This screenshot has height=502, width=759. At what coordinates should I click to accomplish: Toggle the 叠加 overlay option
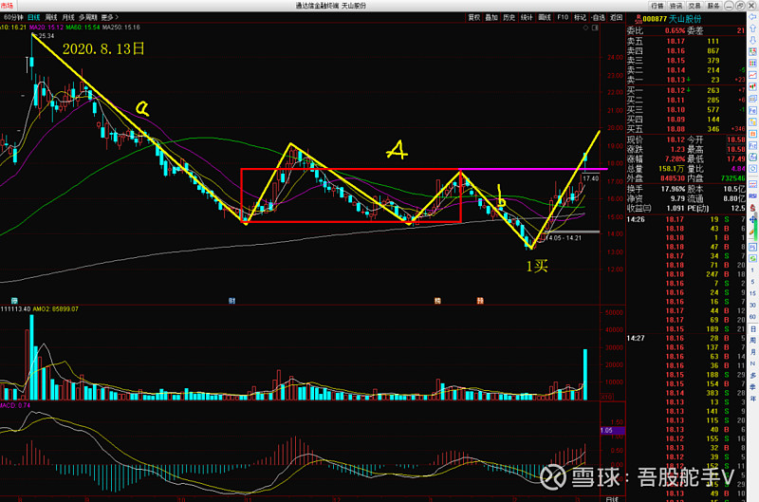pyautogui.click(x=491, y=17)
